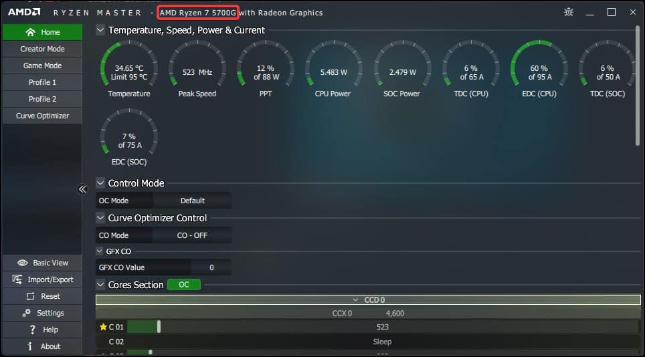This screenshot has width=645, height=357.
Task: Open Settings from sidebar
Action: point(42,313)
